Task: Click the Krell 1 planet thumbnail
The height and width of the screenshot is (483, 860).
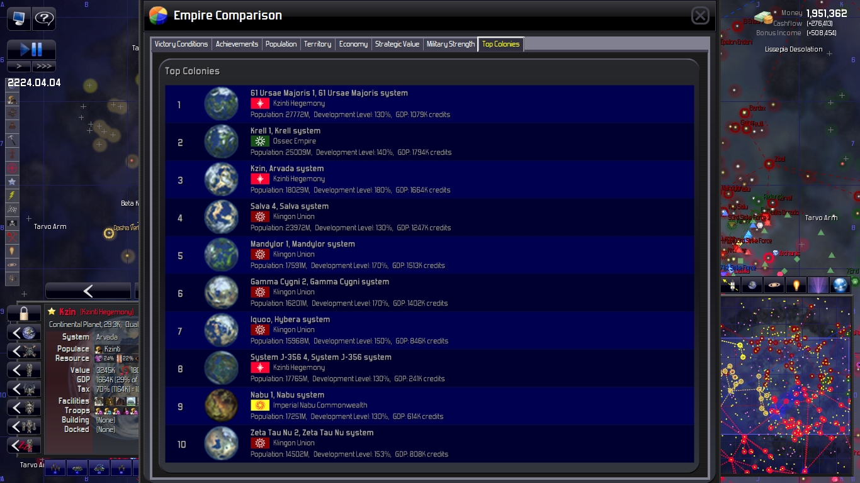Action: click(x=222, y=142)
